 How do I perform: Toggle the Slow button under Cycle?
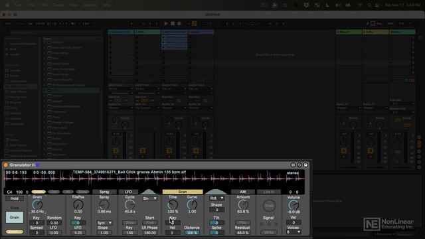(x=130, y=223)
